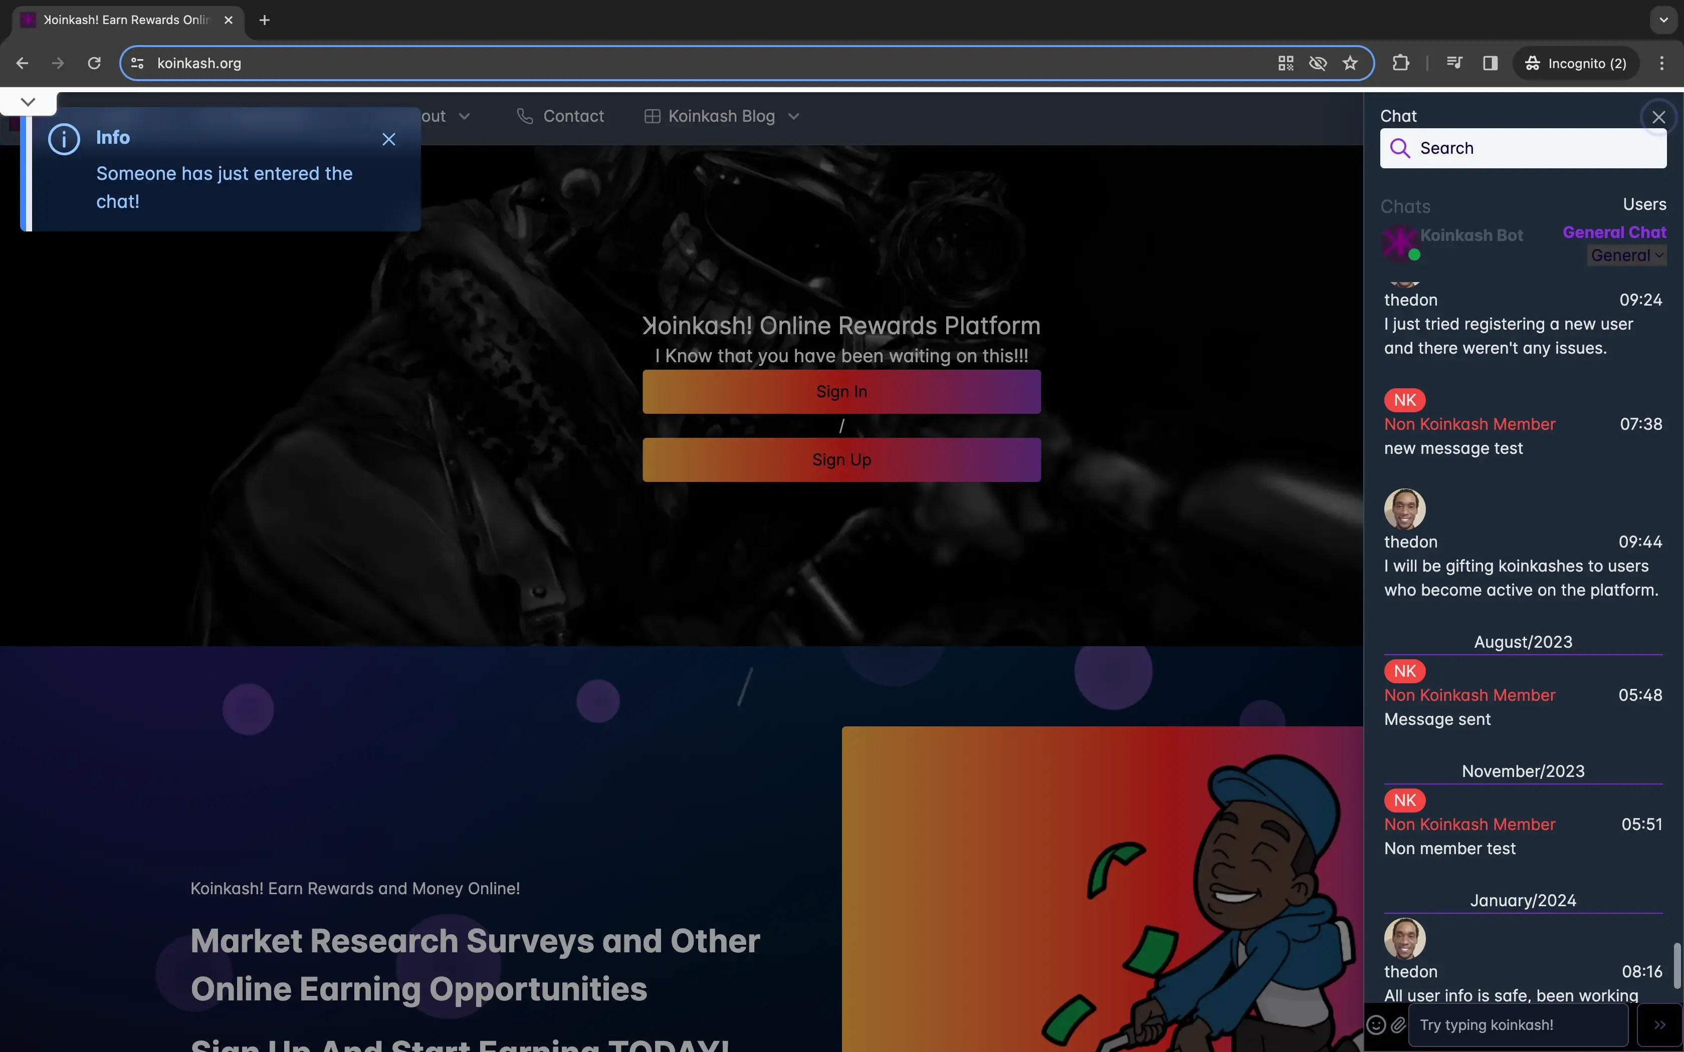1684x1052 pixels.
Task: Click the NK badge above "Message sent"
Action: [1405, 671]
